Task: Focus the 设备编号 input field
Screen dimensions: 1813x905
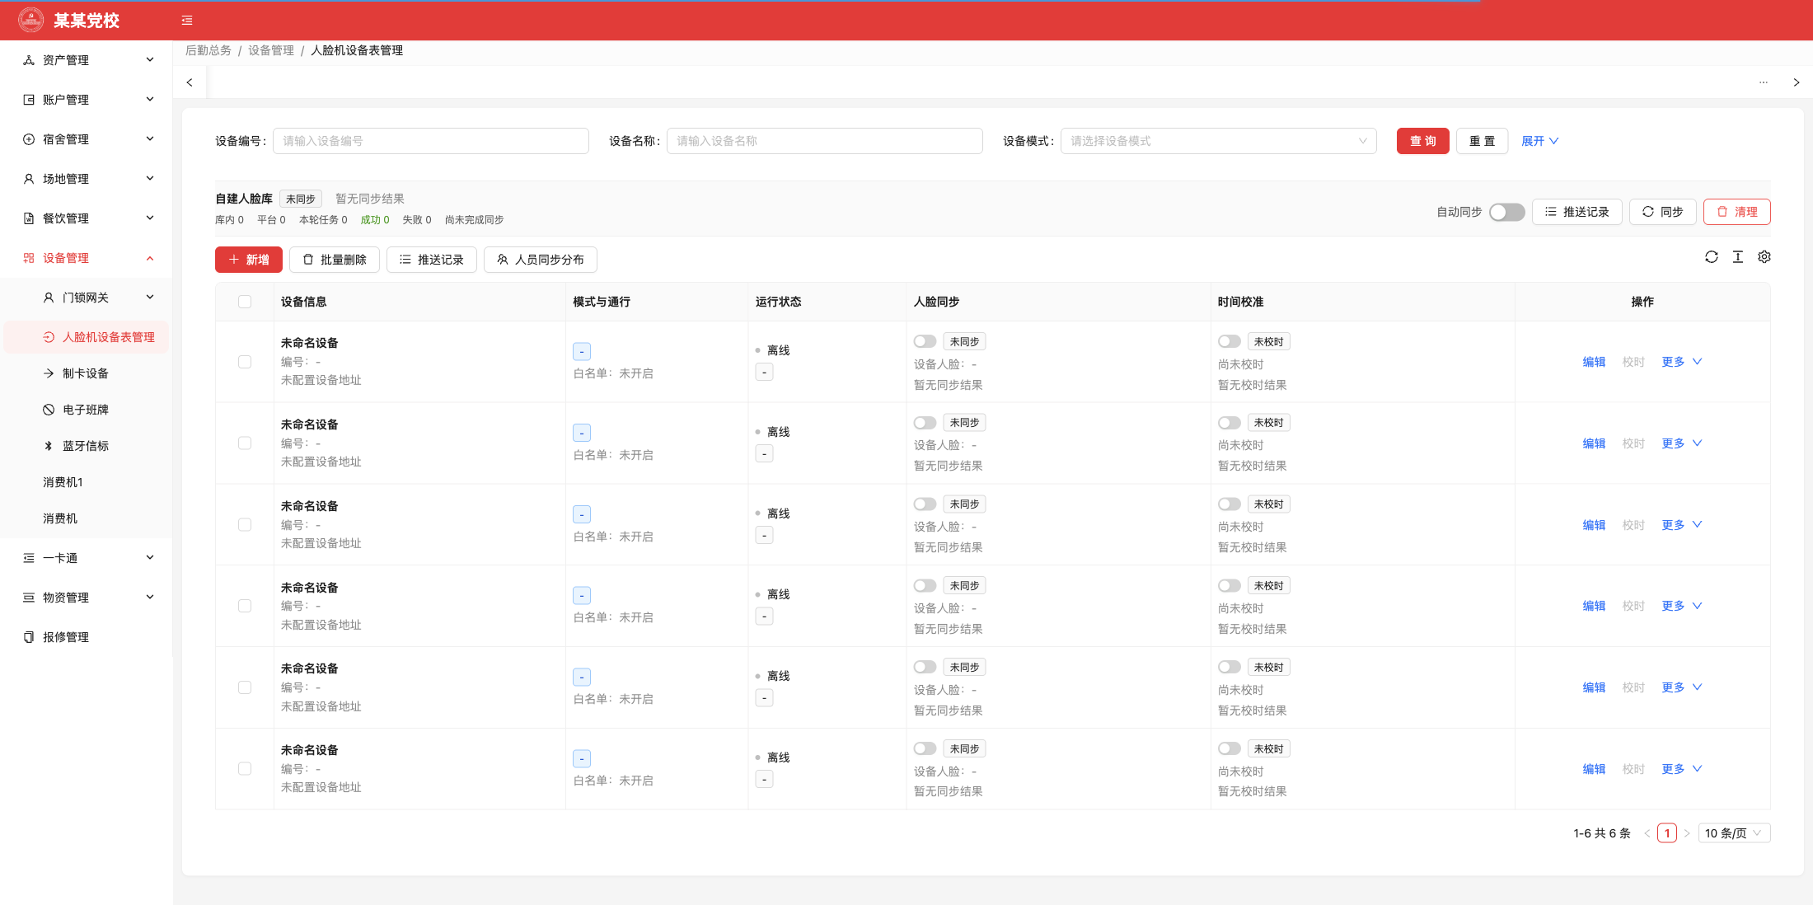Action: 431,141
